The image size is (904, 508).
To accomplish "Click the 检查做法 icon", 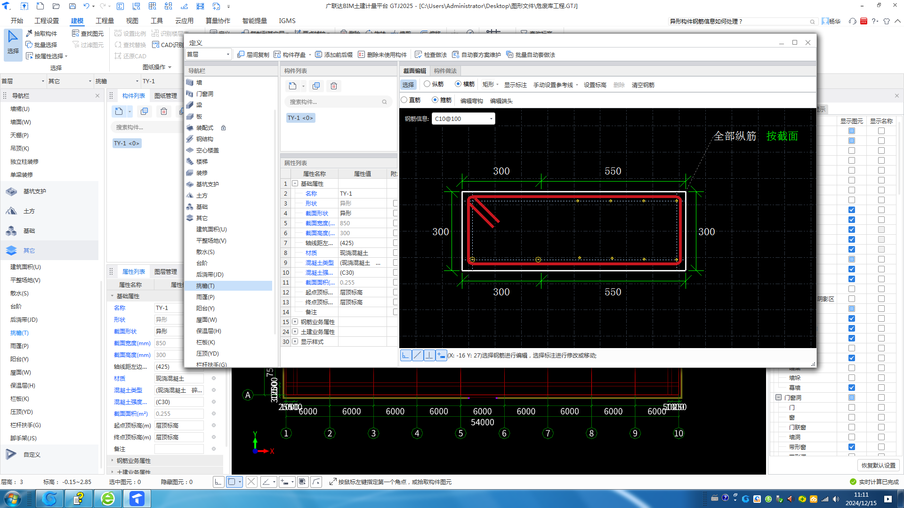I will tap(418, 55).
